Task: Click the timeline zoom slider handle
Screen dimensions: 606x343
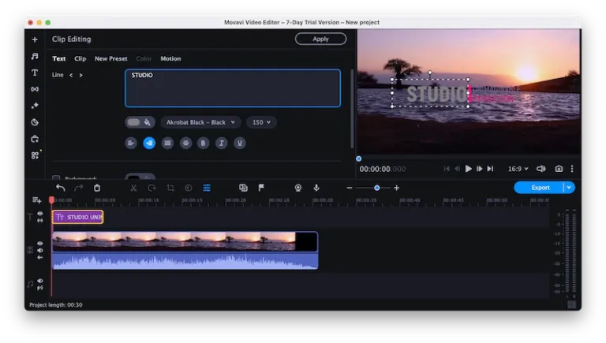Action: [x=376, y=188]
